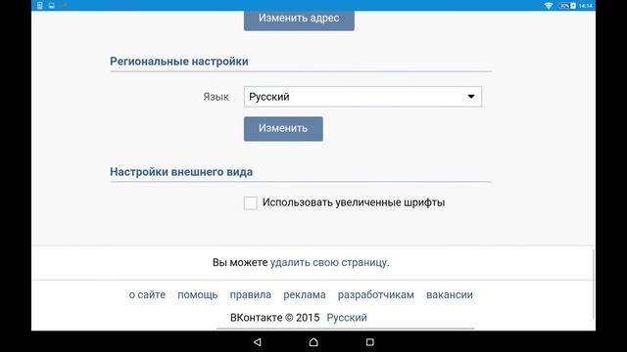Tap the Android home navigation icon
The image size is (627, 352).
[313, 342]
